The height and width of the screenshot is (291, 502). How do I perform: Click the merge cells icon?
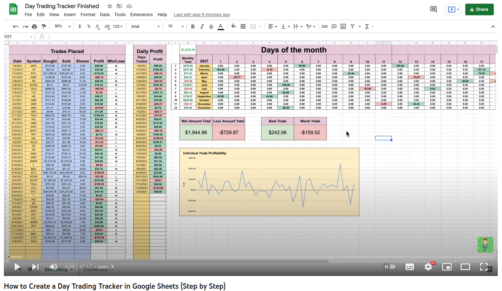254,27
